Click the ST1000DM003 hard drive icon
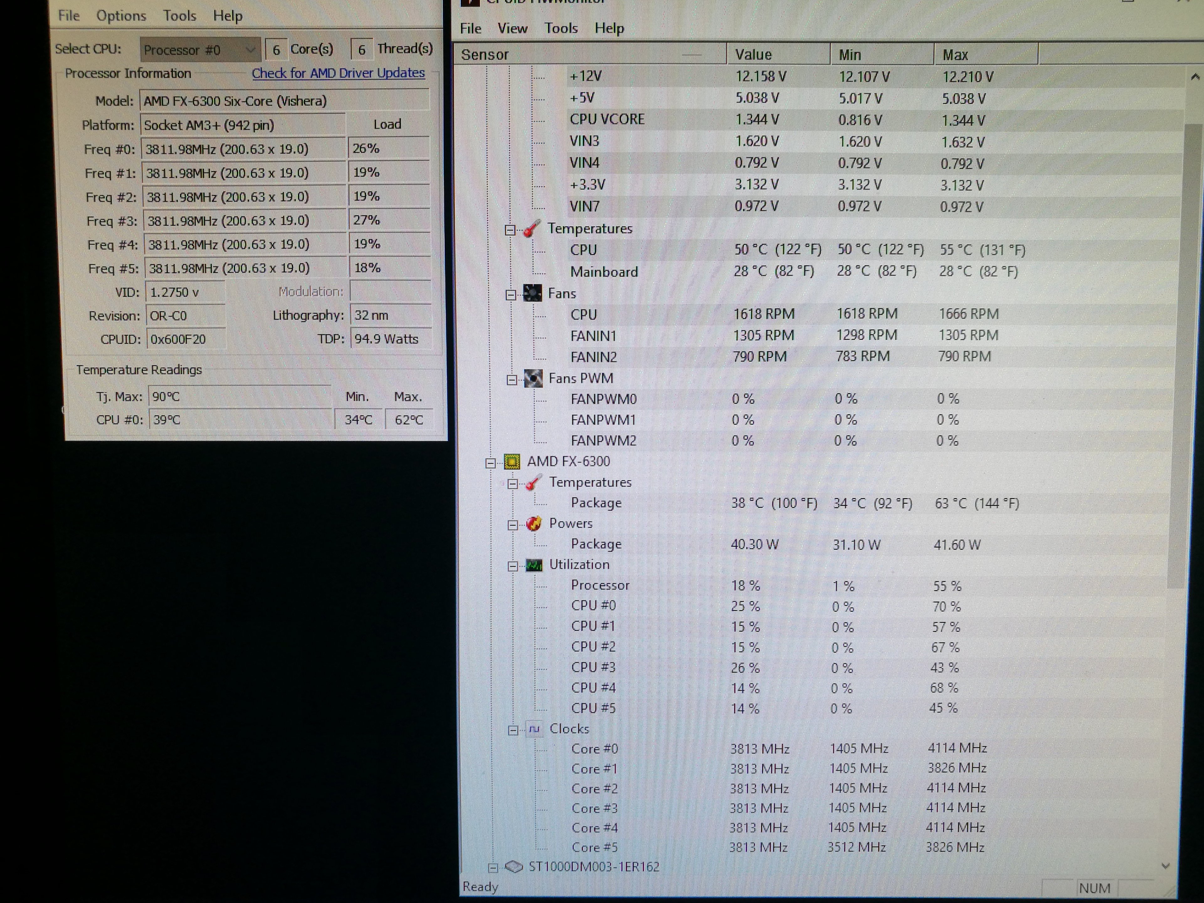1204x903 pixels. tap(514, 867)
